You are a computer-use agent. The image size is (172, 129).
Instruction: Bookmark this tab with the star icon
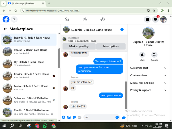point(154,11)
